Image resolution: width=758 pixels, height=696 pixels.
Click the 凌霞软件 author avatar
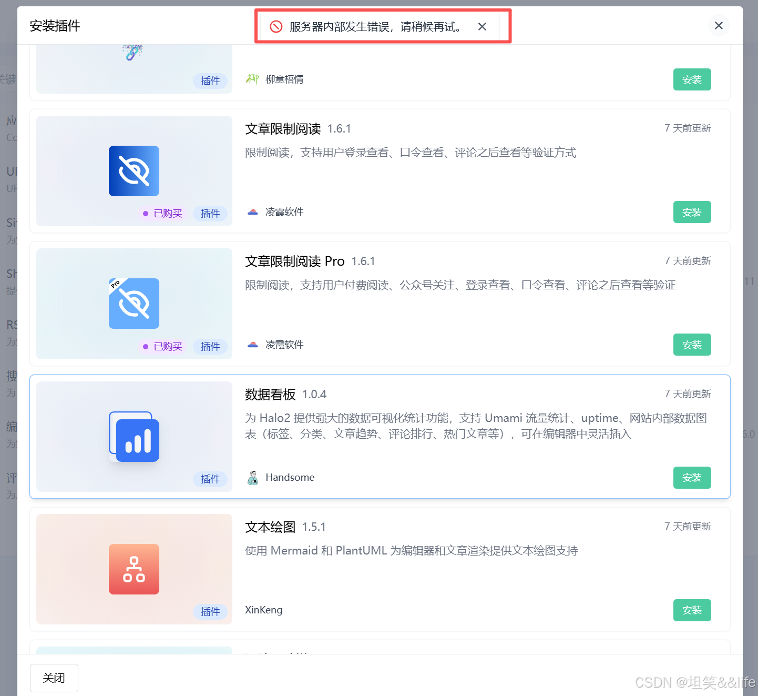[253, 212]
